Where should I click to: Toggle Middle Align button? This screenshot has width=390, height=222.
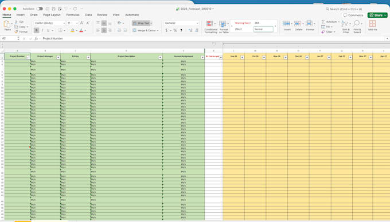104,23
